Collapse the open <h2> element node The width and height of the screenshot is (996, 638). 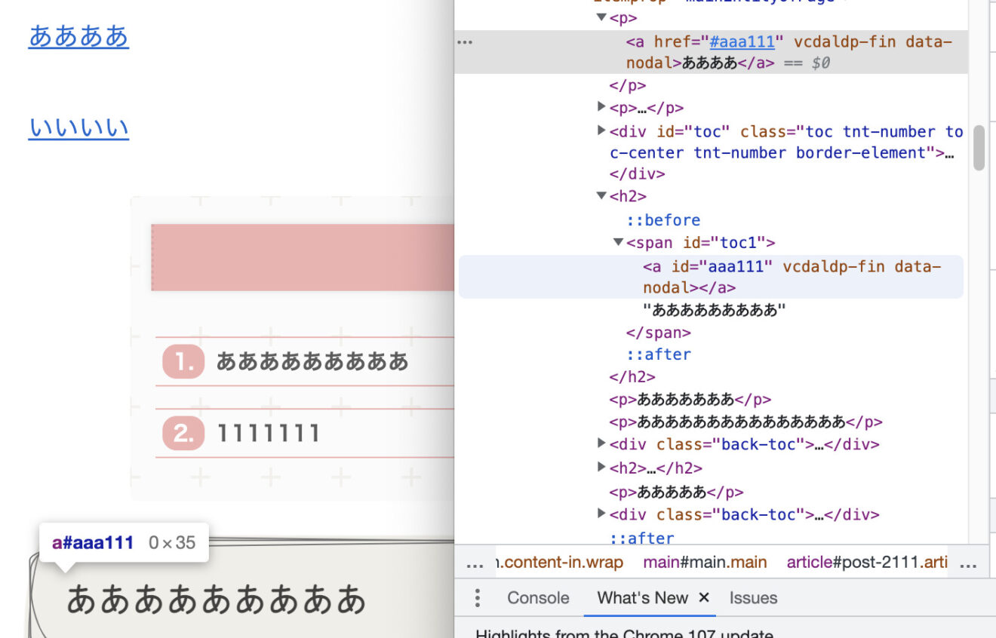600,195
